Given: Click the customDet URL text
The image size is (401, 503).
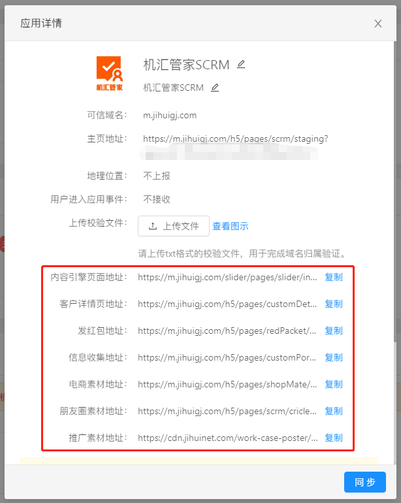Looking at the screenshot, I should coord(227,304).
